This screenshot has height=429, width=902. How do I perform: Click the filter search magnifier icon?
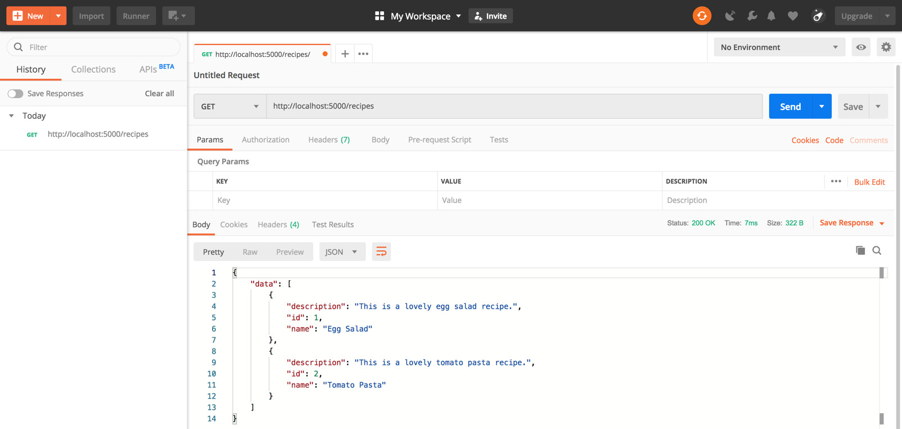[19, 47]
